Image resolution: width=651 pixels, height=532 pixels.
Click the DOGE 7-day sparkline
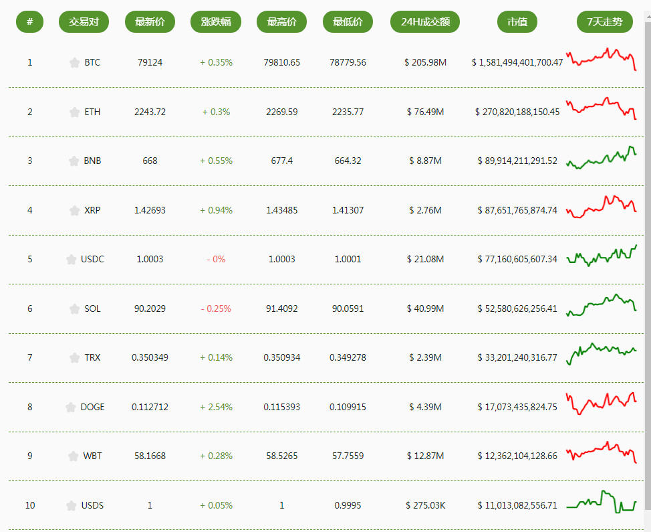[x=602, y=403]
